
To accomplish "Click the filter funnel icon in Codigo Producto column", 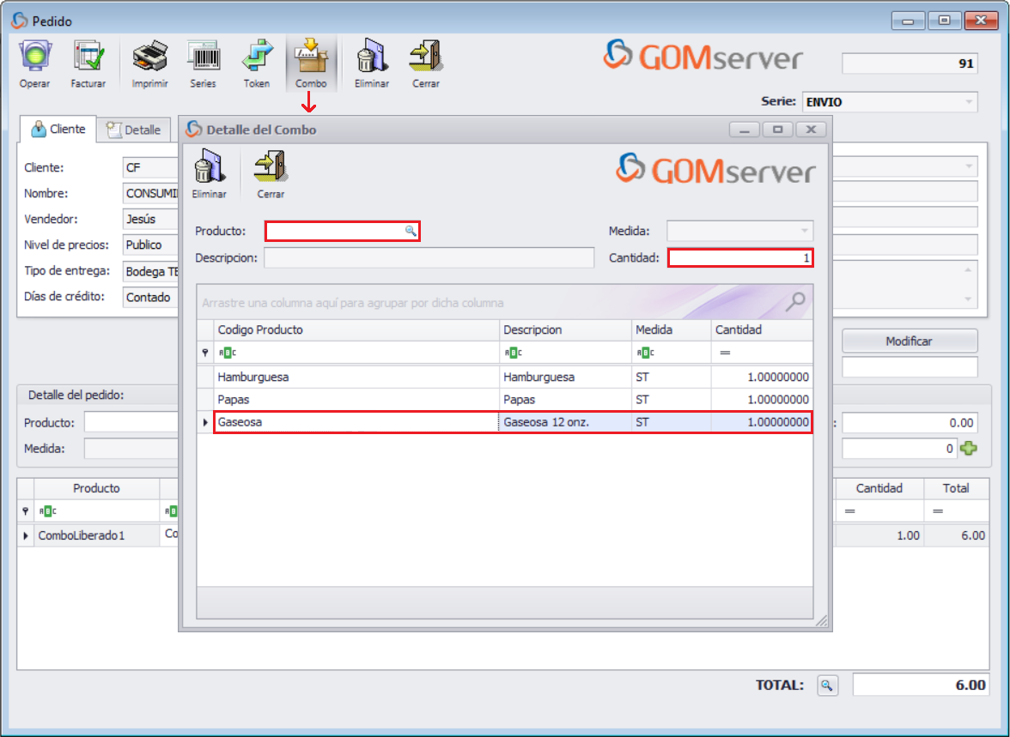I will (204, 353).
